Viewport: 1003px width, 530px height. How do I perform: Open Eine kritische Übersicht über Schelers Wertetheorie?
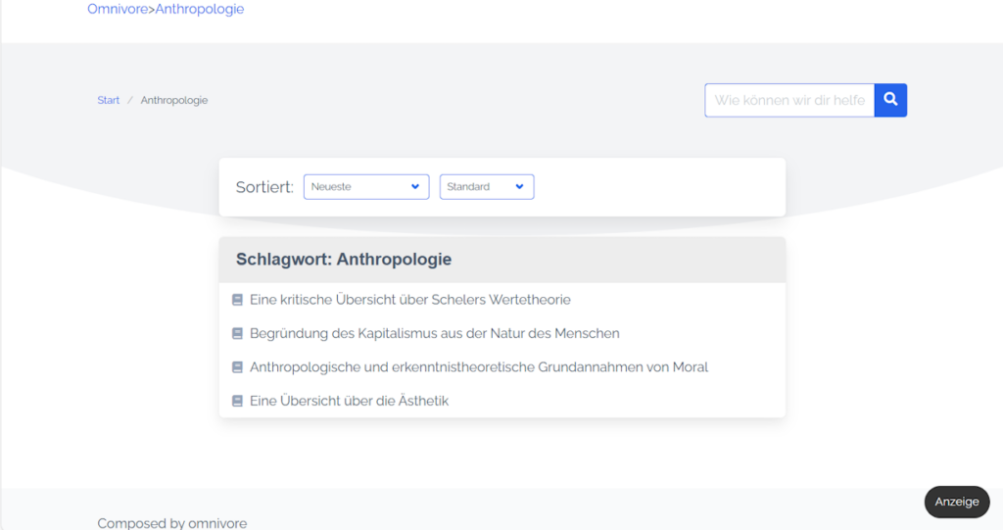[409, 300]
